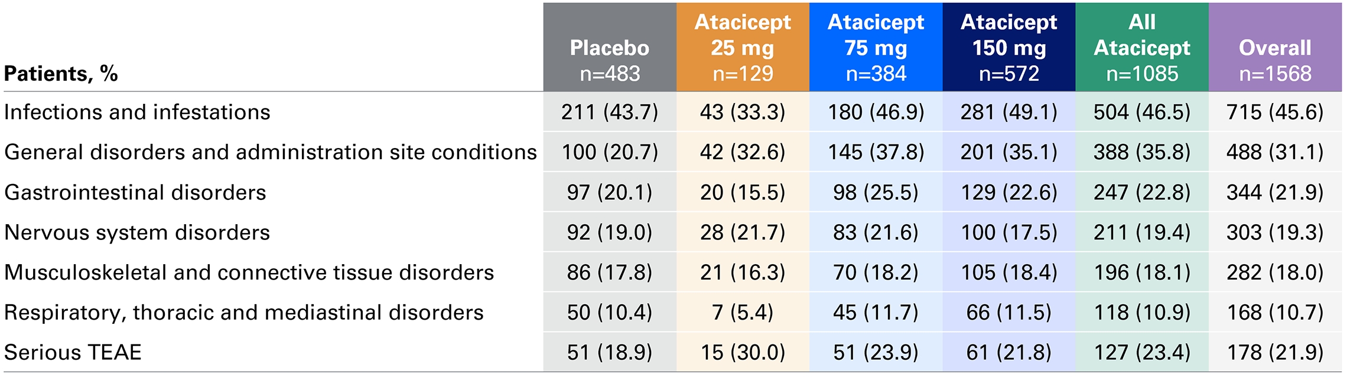Select the Gastrointestinal disorders row label
Screen dimensions: 1347x378
(x=135, y=192)
